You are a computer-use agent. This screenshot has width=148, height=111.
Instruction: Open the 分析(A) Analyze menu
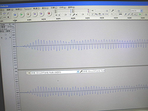[x=62, y=7]
